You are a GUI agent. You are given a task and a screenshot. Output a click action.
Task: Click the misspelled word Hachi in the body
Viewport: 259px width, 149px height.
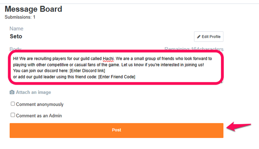click(108, 58)
